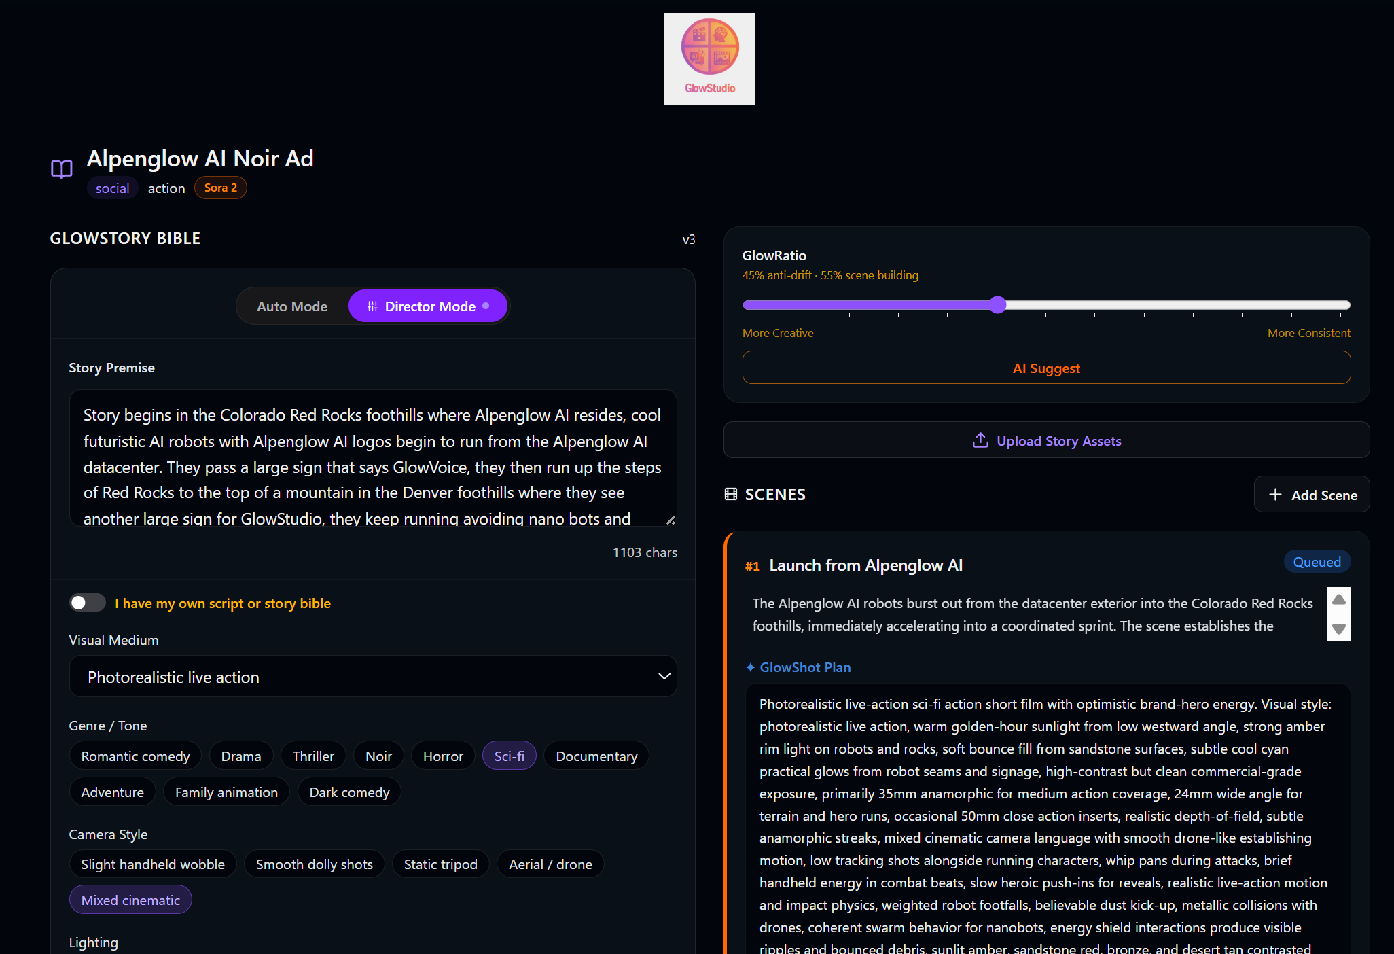Toggle 'I have my own script' switch
The height and width of the screenshot is (954, 1394).
click(88, 603)
